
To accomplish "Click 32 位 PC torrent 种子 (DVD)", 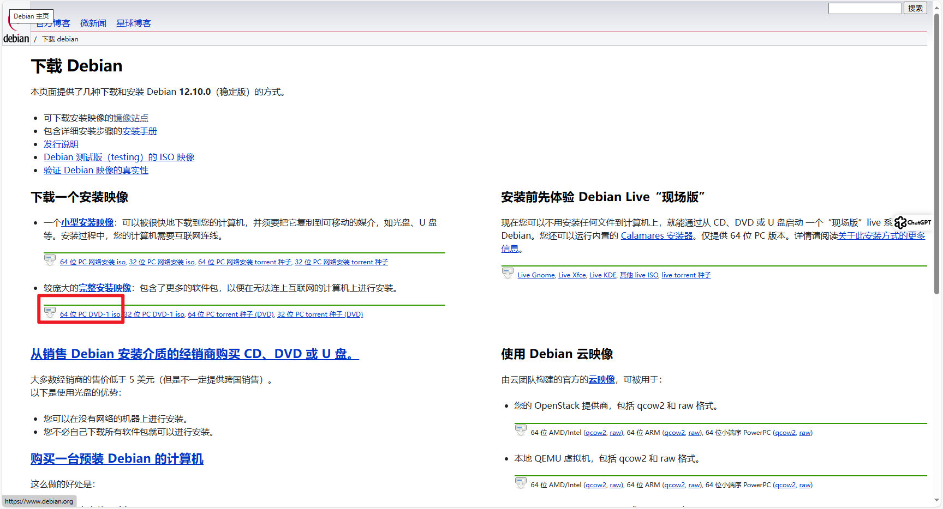I will pyautogui.click(x=320, y=314).
